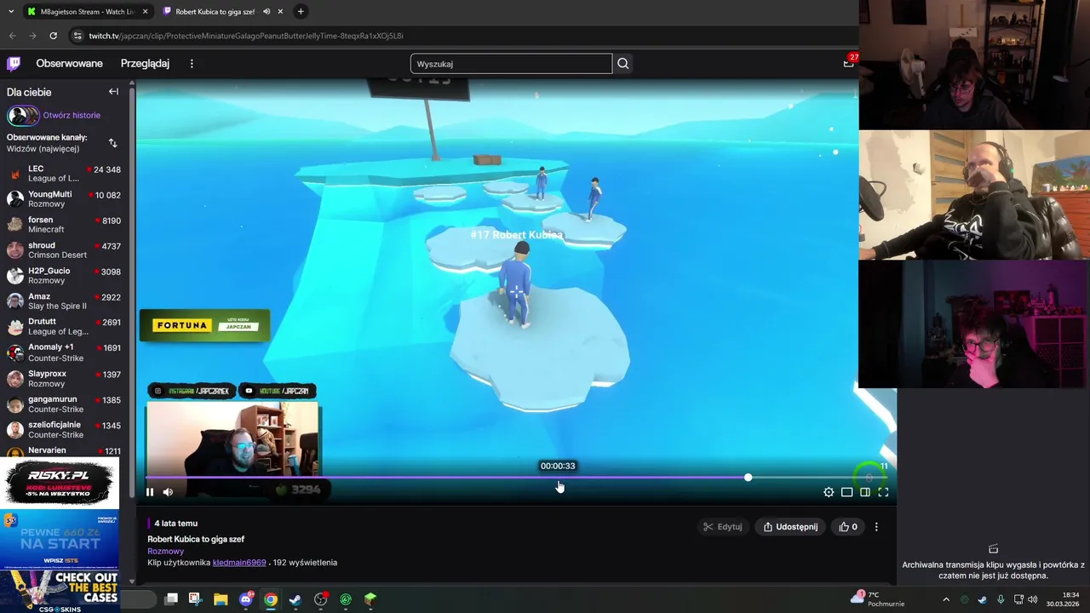The height and width of the screenshot is (613, 1090).
Task: Open Steam from the taskbar
Action: pos(295,599)
